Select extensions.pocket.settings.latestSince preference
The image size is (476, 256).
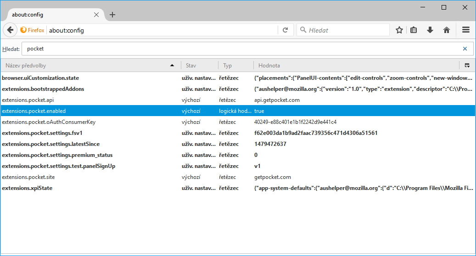coord(238,144)
